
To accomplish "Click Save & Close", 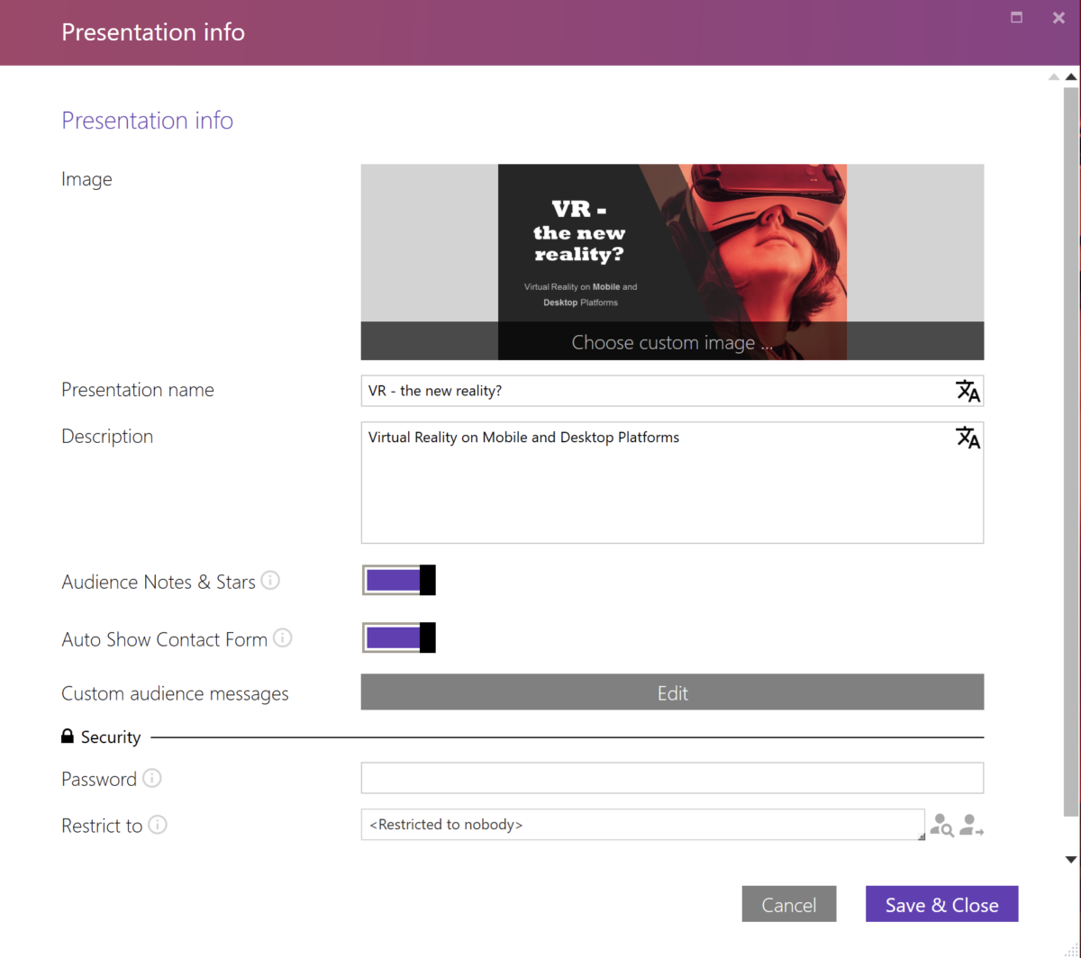I will tap(941, 904).
